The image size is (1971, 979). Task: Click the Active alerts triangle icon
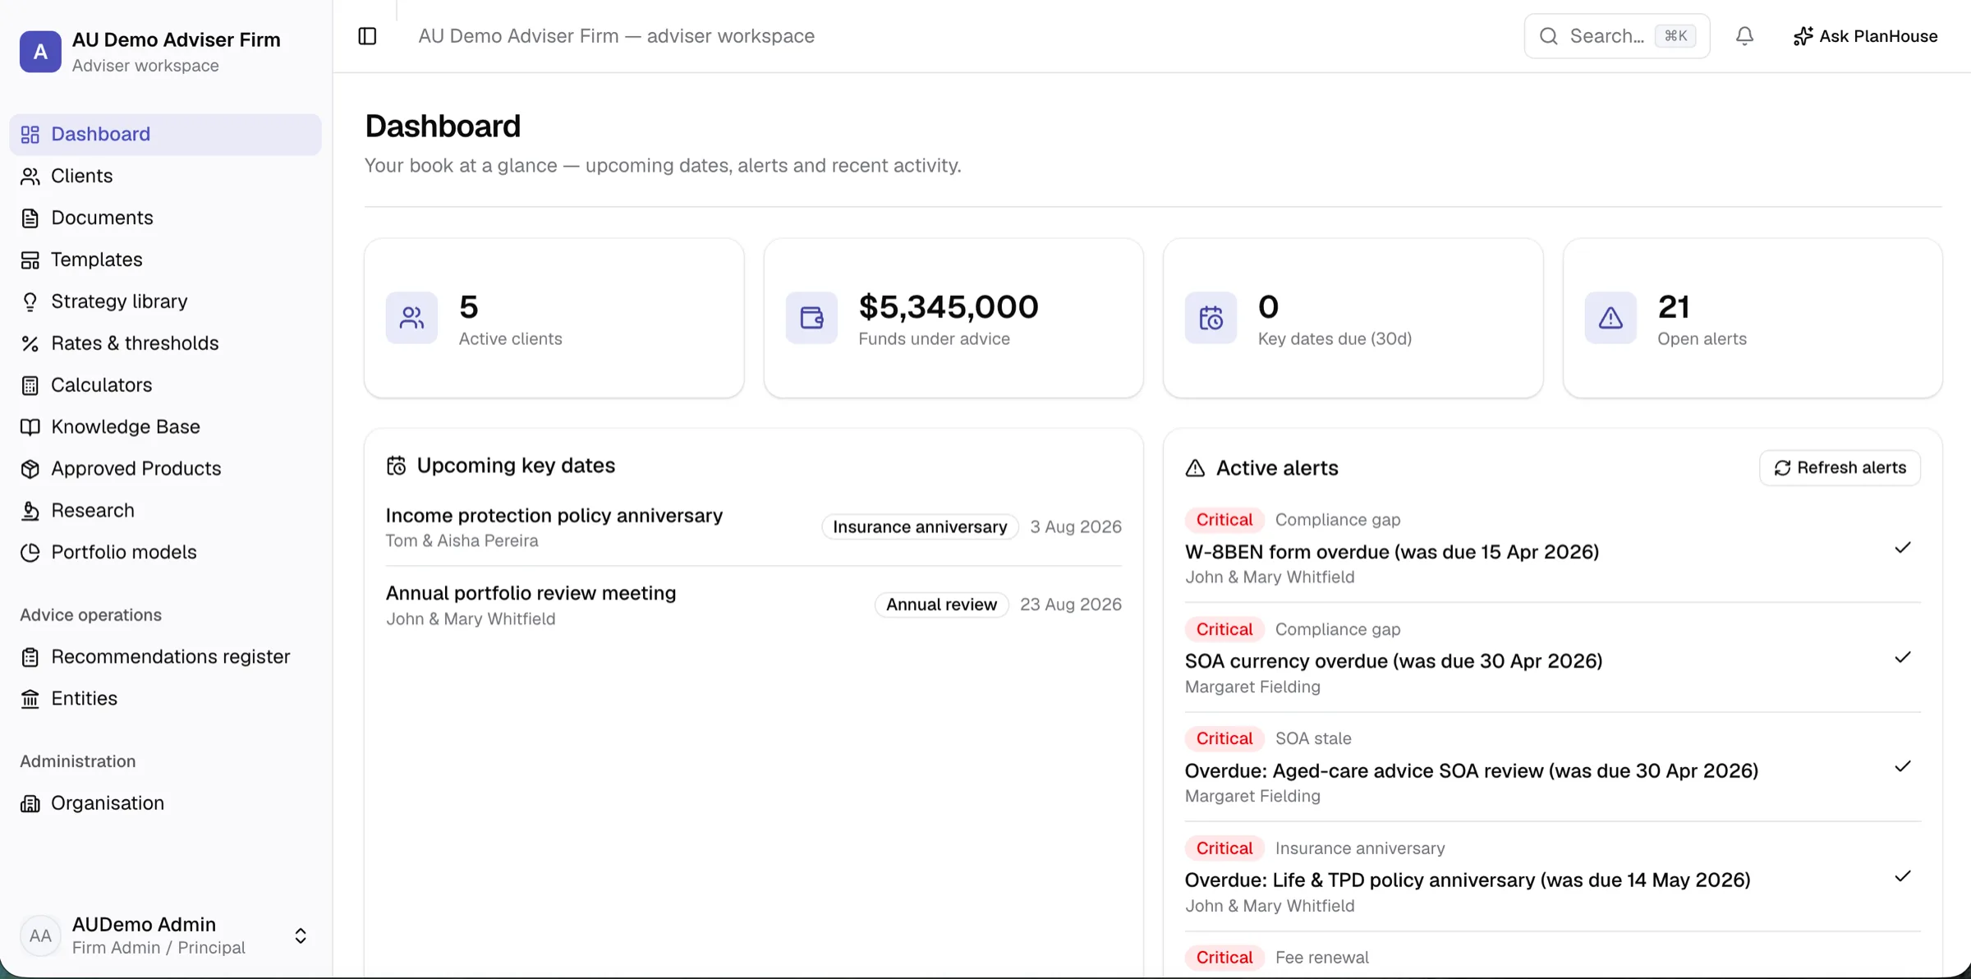[x=1195, y=468]
